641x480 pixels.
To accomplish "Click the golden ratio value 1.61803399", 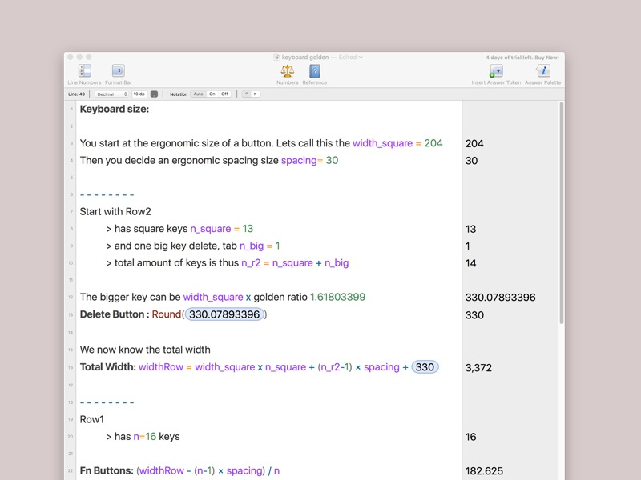I will pos(337,297).
